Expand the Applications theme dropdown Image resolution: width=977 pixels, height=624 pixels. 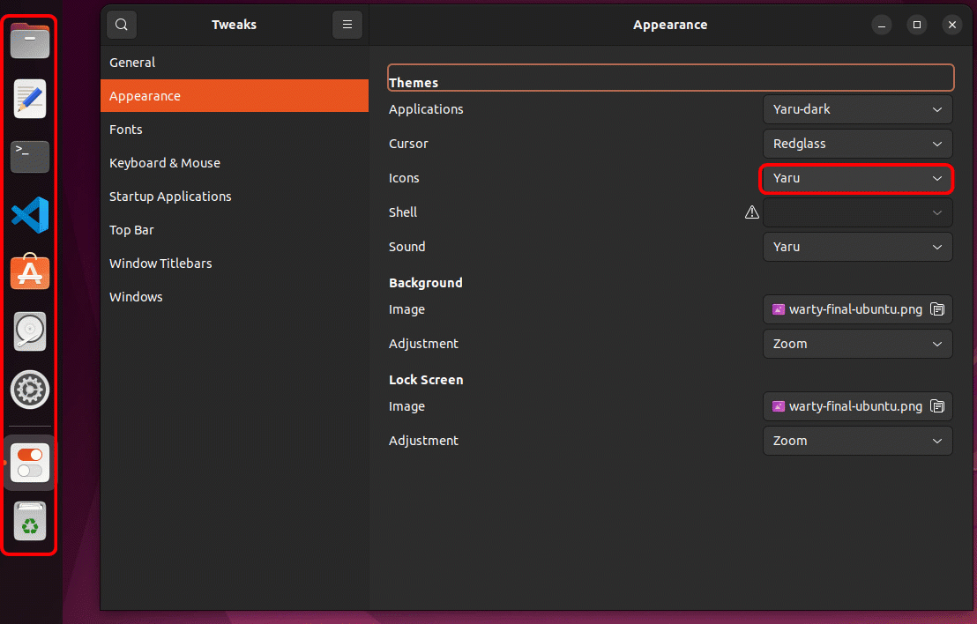click(857, 109)
